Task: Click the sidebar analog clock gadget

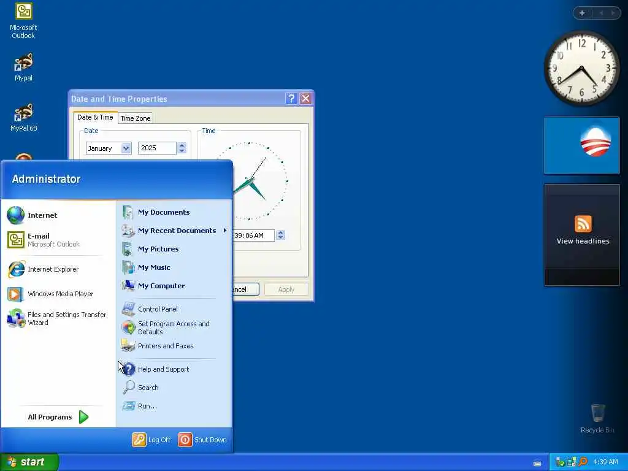Action: click(581, 68)
